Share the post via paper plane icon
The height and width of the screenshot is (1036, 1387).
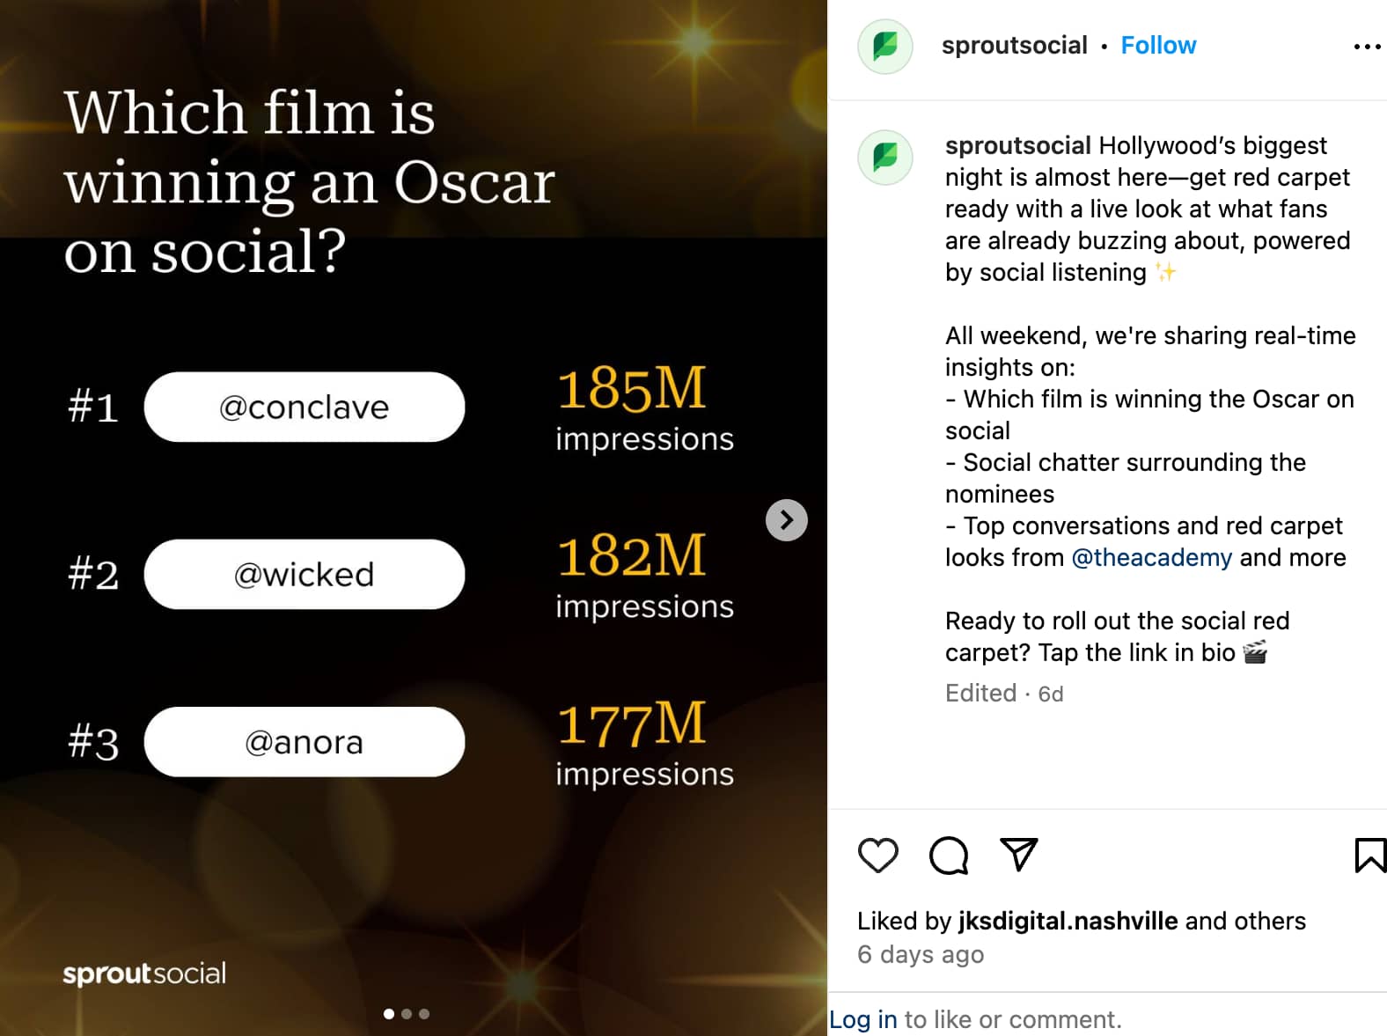[x=1019, y=855]
